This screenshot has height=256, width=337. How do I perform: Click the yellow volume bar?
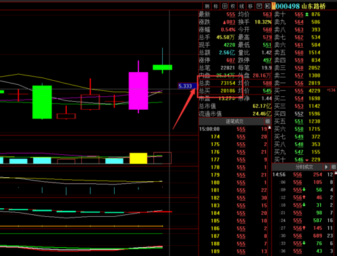[x=138, y=158]
